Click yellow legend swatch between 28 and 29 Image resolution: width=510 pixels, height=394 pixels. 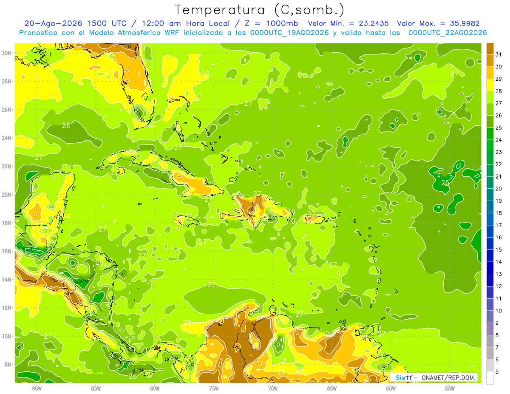(490, 85)
